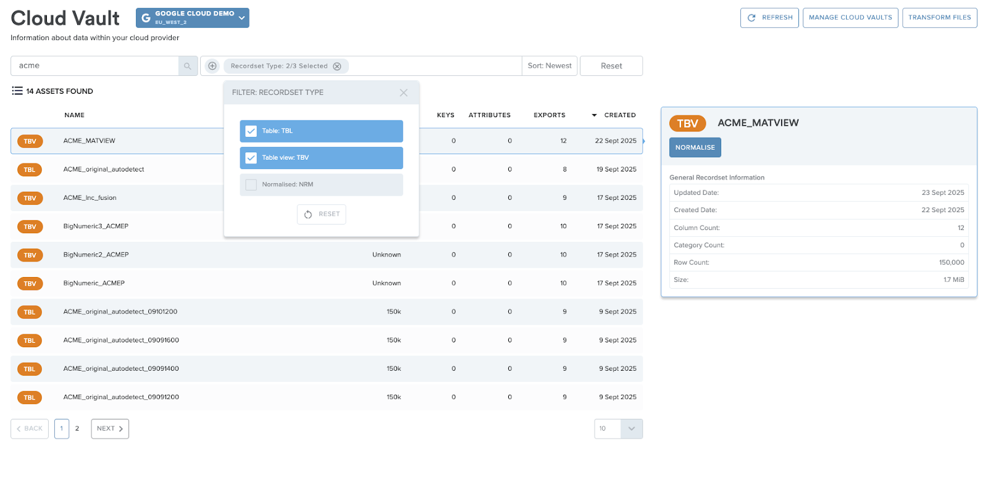
Task: Click the Cloud Vault page title
Action: pos(65,19)
